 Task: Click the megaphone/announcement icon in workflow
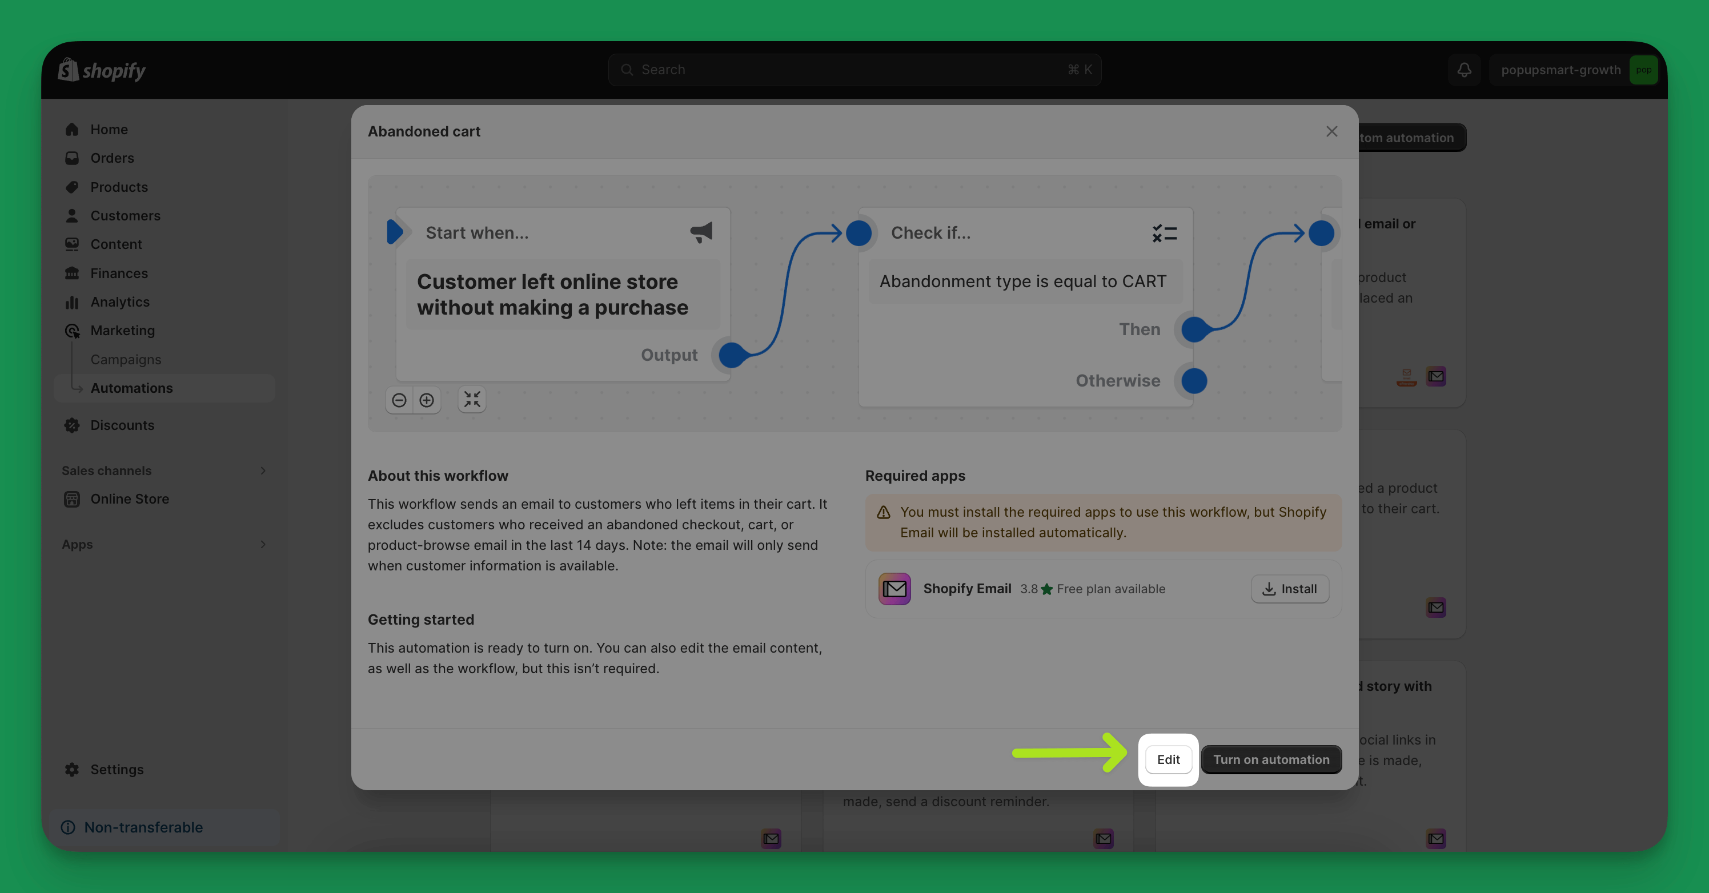click(701, 233)
